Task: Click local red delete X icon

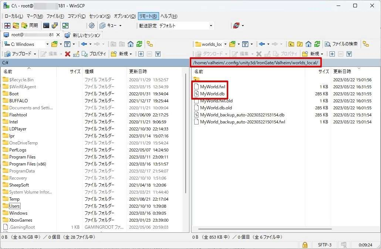Action: [68, 54]
